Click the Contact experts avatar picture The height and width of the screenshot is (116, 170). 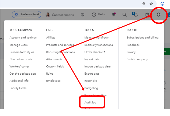(x=48, y=15)
